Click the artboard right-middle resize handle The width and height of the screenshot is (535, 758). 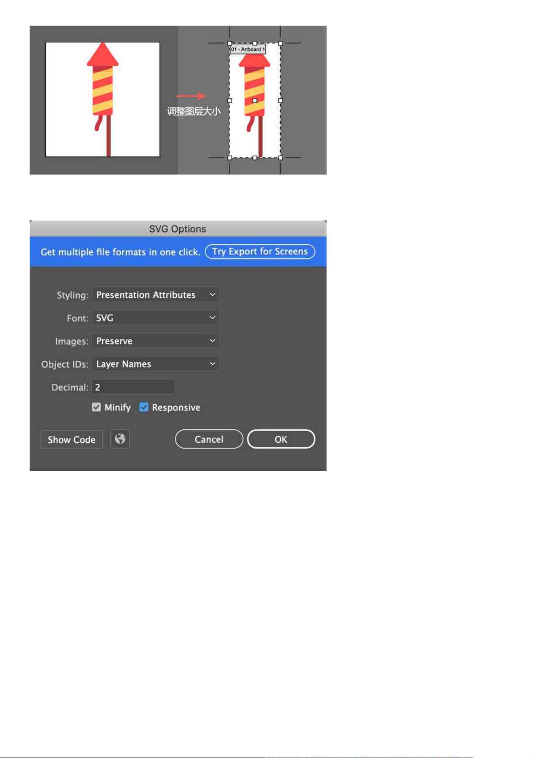point(280,101)
